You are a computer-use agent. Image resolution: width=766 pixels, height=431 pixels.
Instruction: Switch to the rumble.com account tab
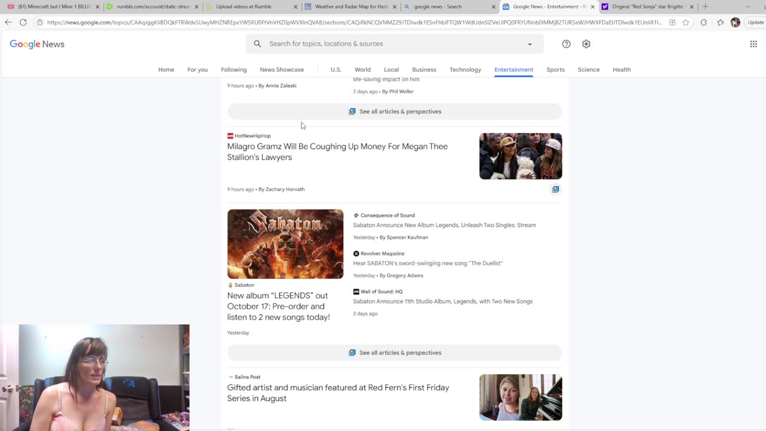pos(150,7)
